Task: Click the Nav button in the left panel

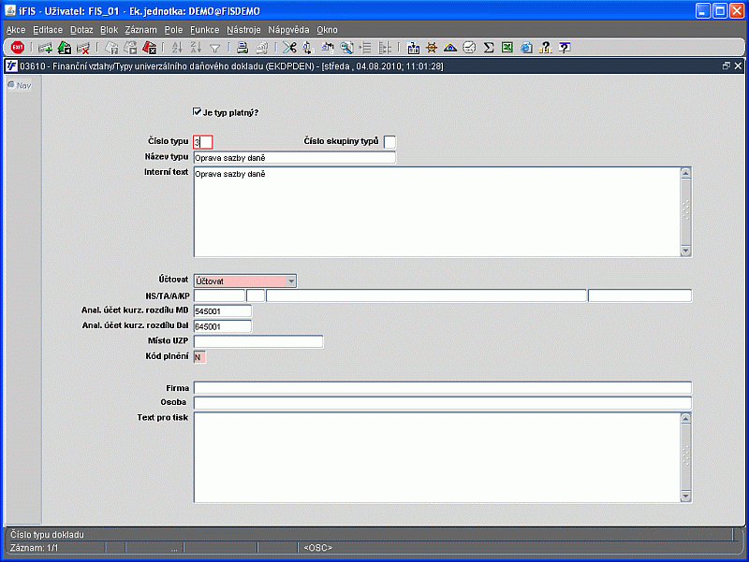Action: point(20,85)
